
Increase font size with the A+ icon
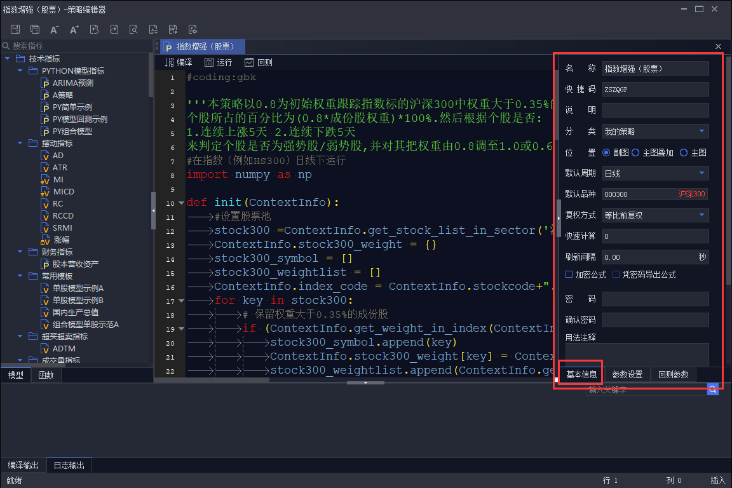(x=74, y=29)
